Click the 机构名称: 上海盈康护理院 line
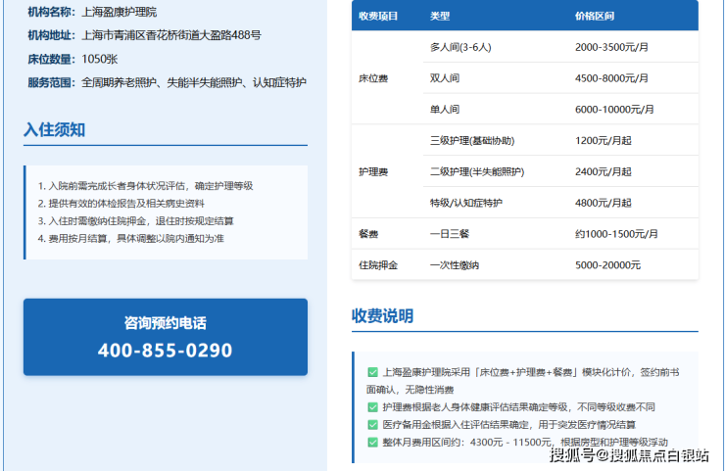Screen dimensions: 725x471 (x=92, y=12)
